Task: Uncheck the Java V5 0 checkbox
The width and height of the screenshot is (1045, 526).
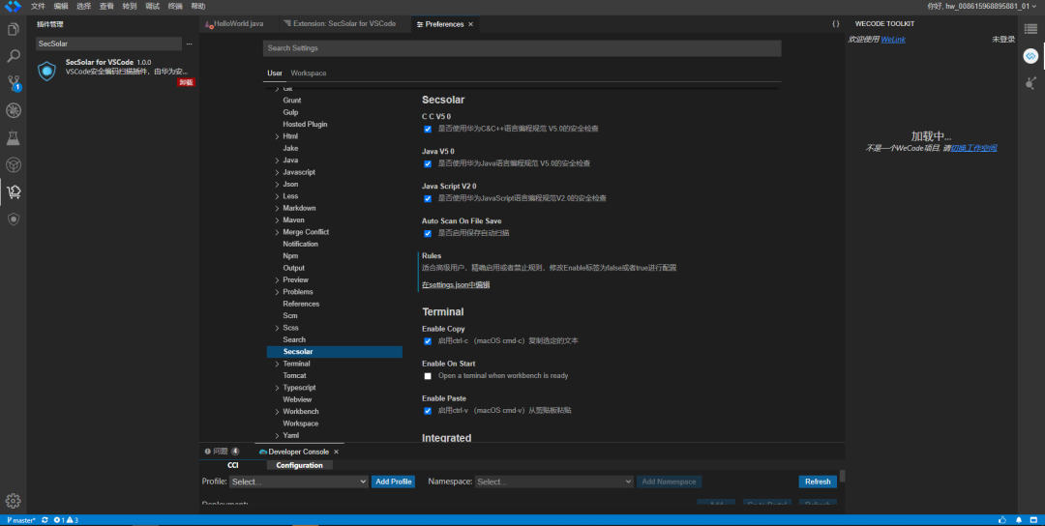Action: (428, 163)
